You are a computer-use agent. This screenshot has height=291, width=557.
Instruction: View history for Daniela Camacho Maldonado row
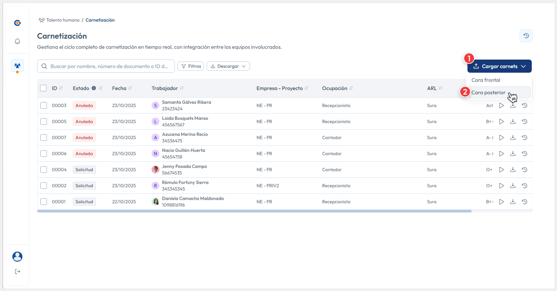click(525, 202)
